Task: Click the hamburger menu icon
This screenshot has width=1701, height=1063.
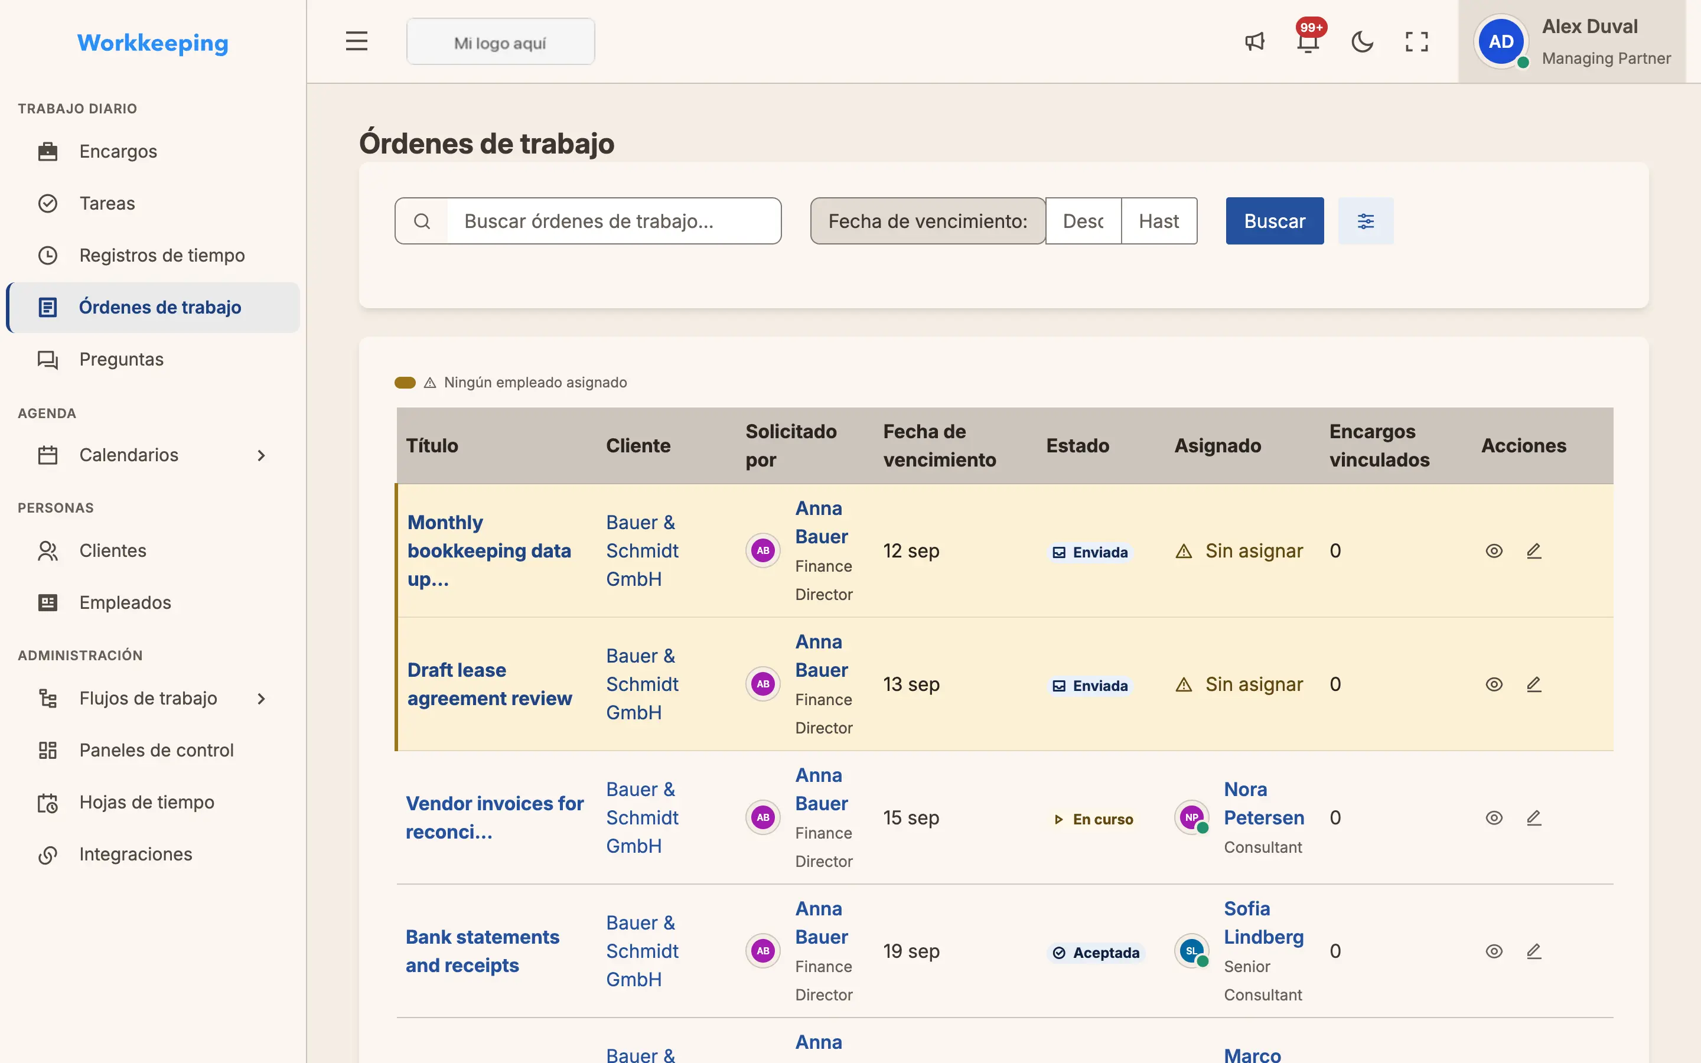Action: 356,41
